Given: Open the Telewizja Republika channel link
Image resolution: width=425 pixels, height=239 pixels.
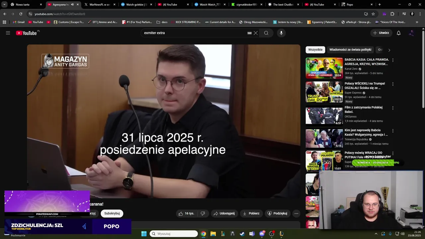Looking at the screenshot, I should pos(356,139).
